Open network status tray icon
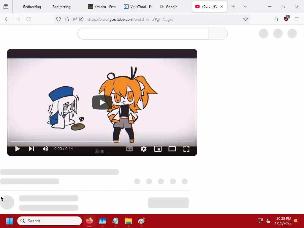The width and height of the screenshot is (304, 228). click(260, 221)
